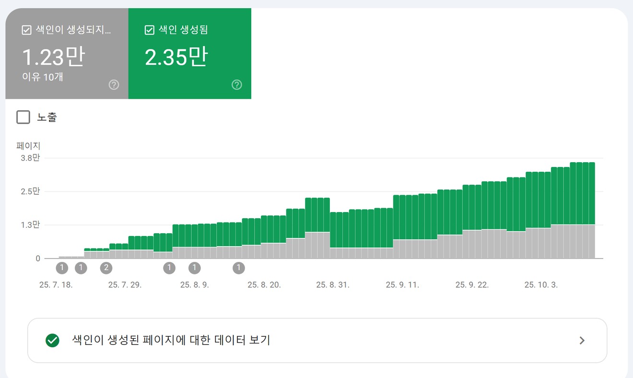
Task: Enable the 노출 checkbox
Action: [23, 117]
